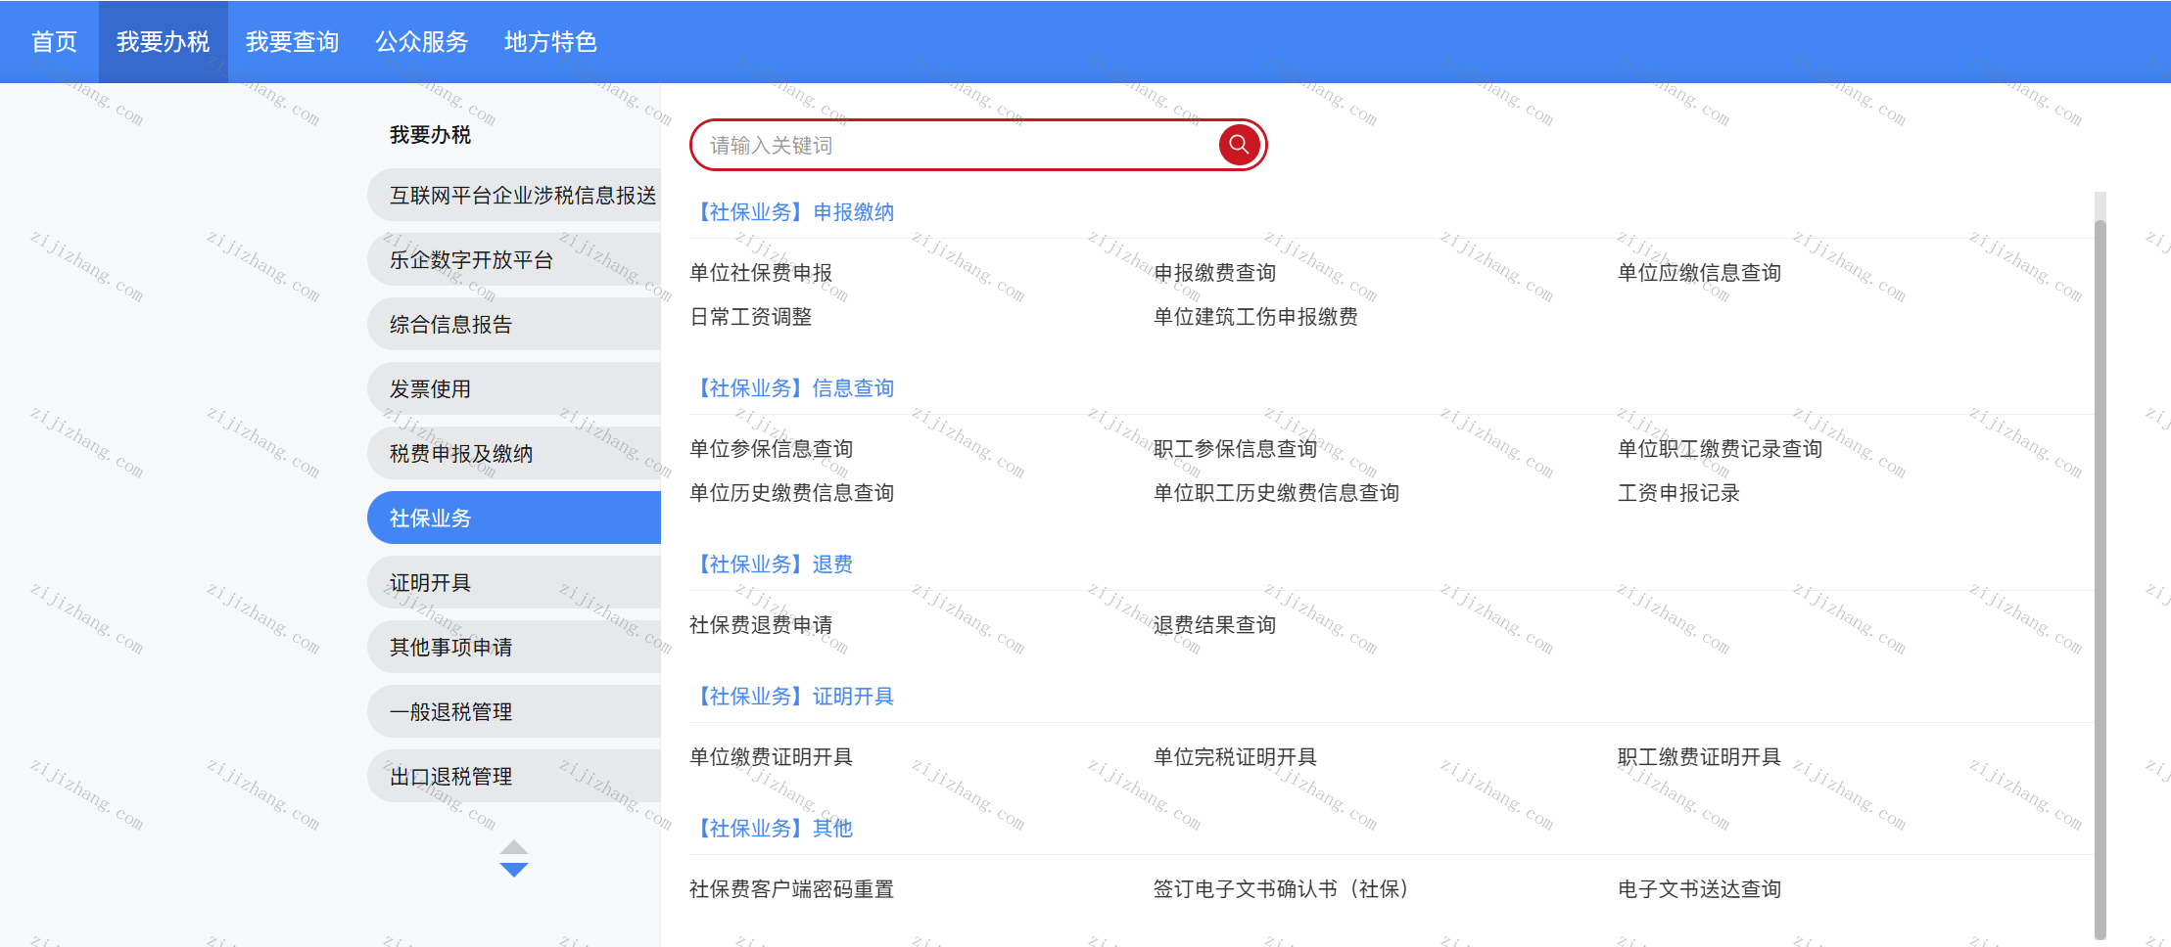
Task: Click 职工参保信息查询 link
Action: (1235, 449)
